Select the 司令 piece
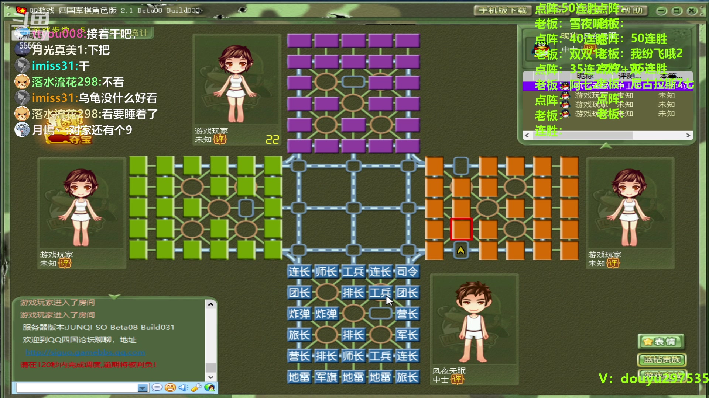Image resolution: width=709 pixels, height=398 pixels. point(407,272)
